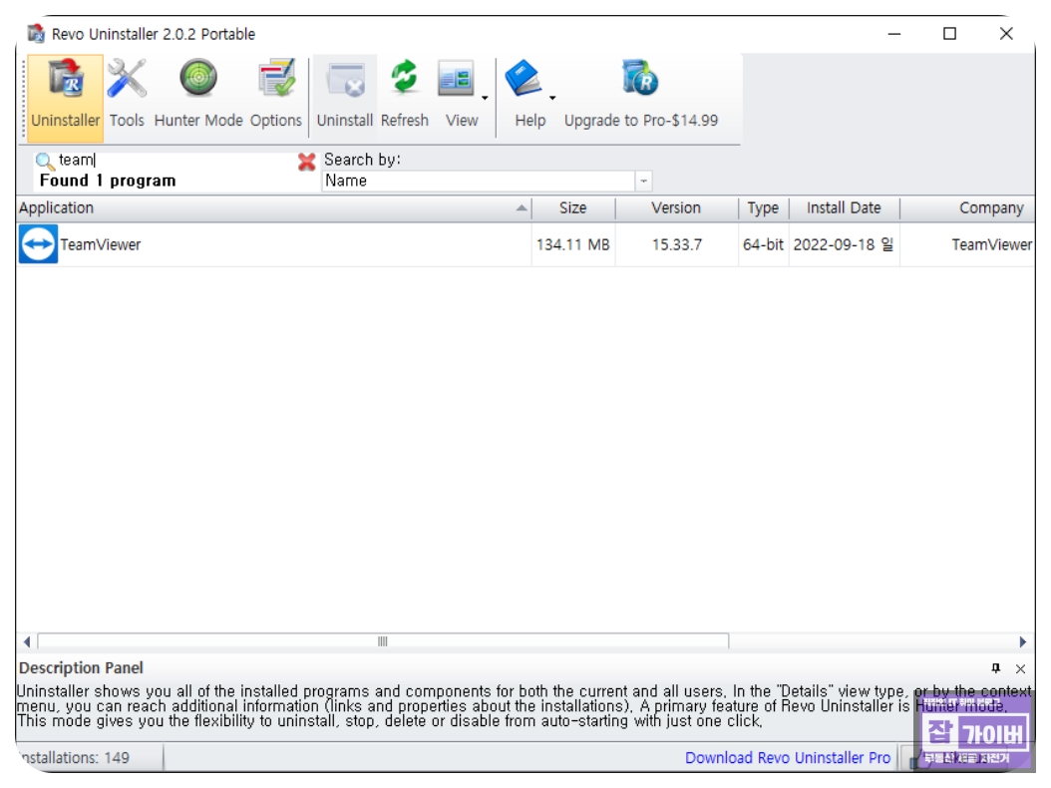Pin the Description Panel
The width and height of the screenshot is (1051, 788).
point(996,668)
